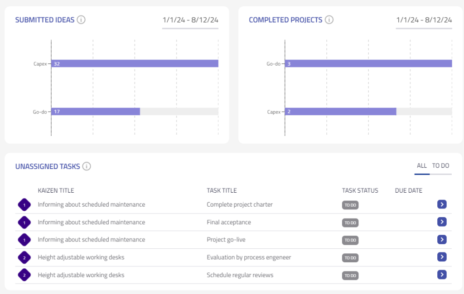Click TO DO status badge on Final acceptance
This screenshot has width=464, height=294.
(350, 223)
